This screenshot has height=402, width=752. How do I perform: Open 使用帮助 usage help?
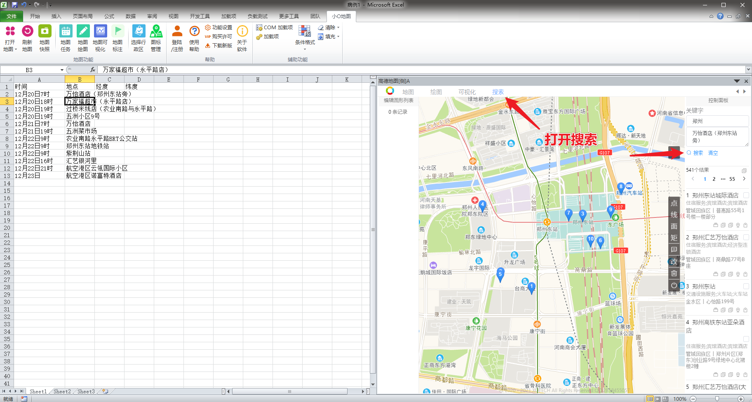194,31
